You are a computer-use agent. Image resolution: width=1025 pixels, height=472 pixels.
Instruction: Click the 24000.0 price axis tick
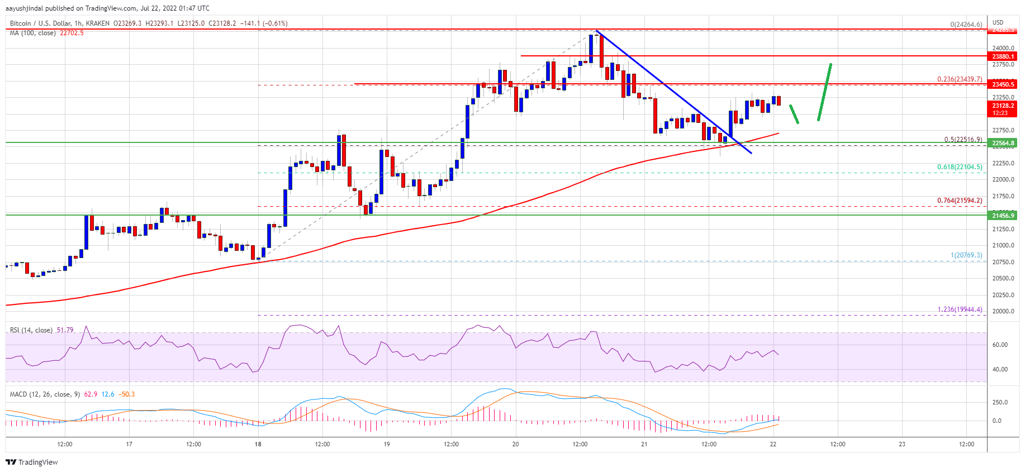click(x=1003, y=48)
